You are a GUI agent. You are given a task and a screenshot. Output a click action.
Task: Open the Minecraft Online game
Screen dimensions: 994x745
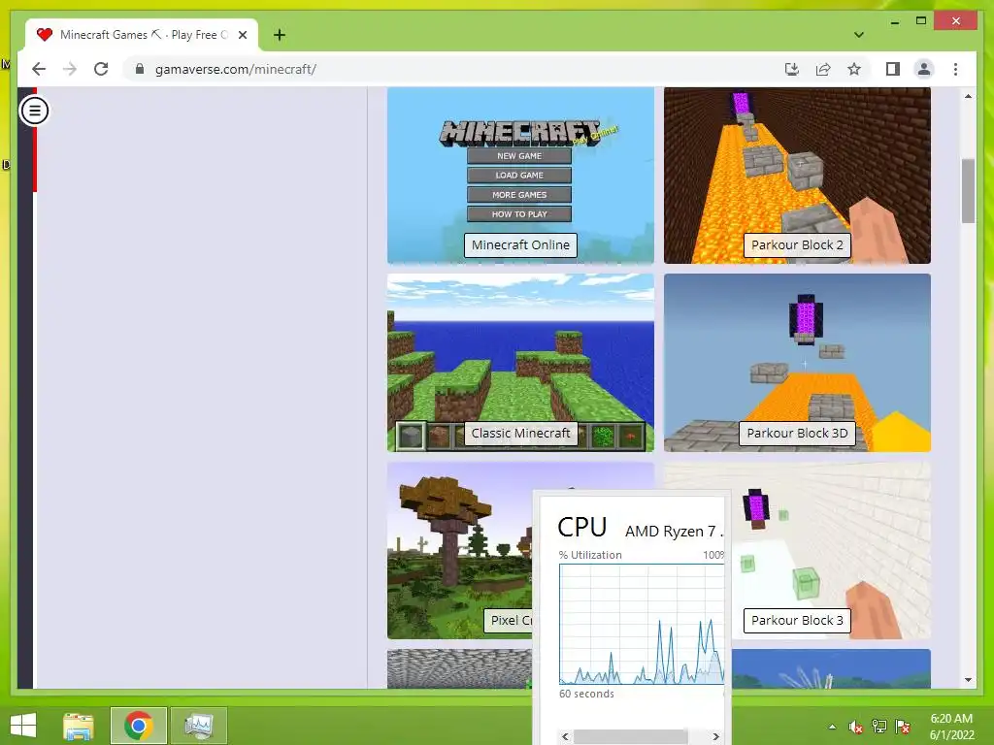coord(520,176)
